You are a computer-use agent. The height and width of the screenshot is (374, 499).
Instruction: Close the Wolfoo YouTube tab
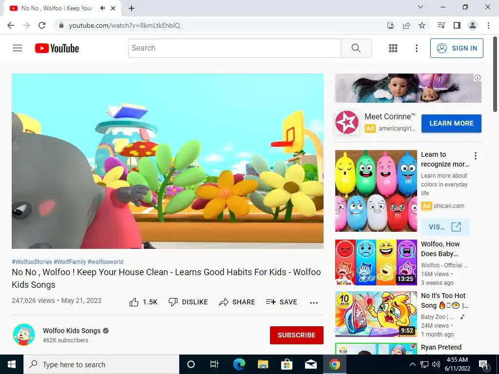tap(113, 8)
